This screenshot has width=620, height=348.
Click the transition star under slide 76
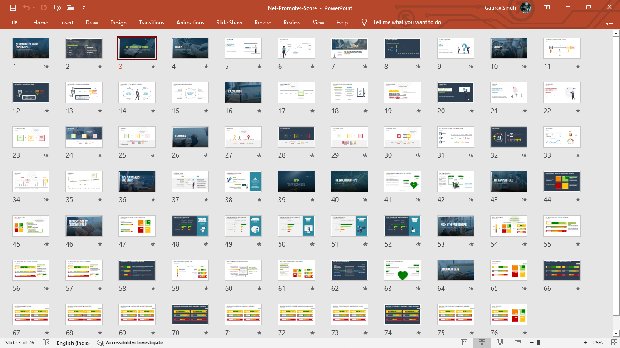coord(524,333)
